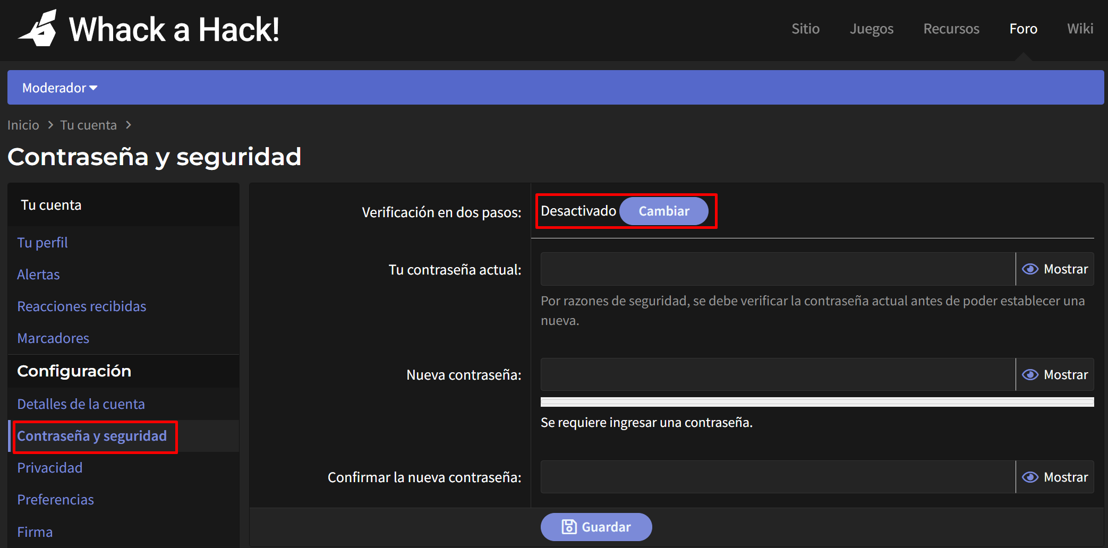Viewport: 1108px width, 548px height.
Task: Open the Privacidad settings link
Action: (49, 468)
